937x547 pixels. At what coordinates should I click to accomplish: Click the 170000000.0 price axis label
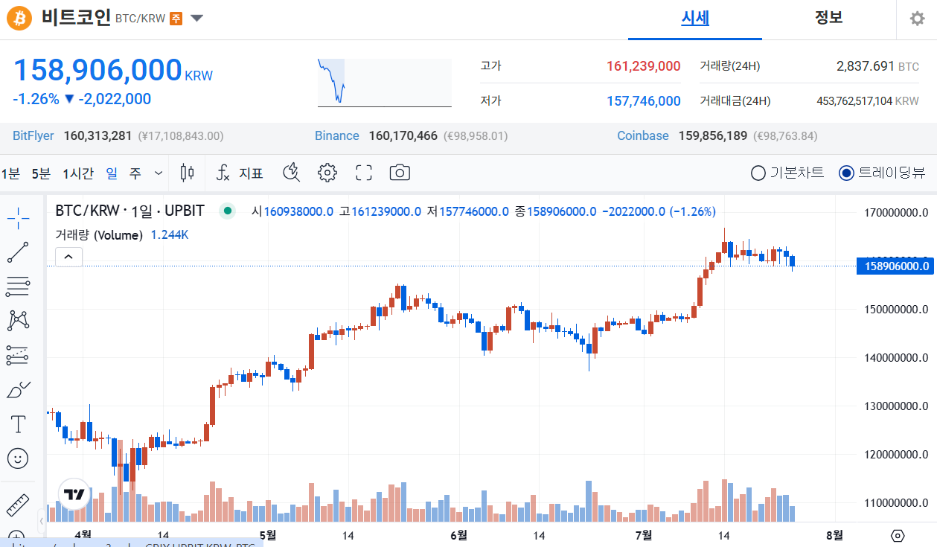pyautogui.click(x=895, y=213)
